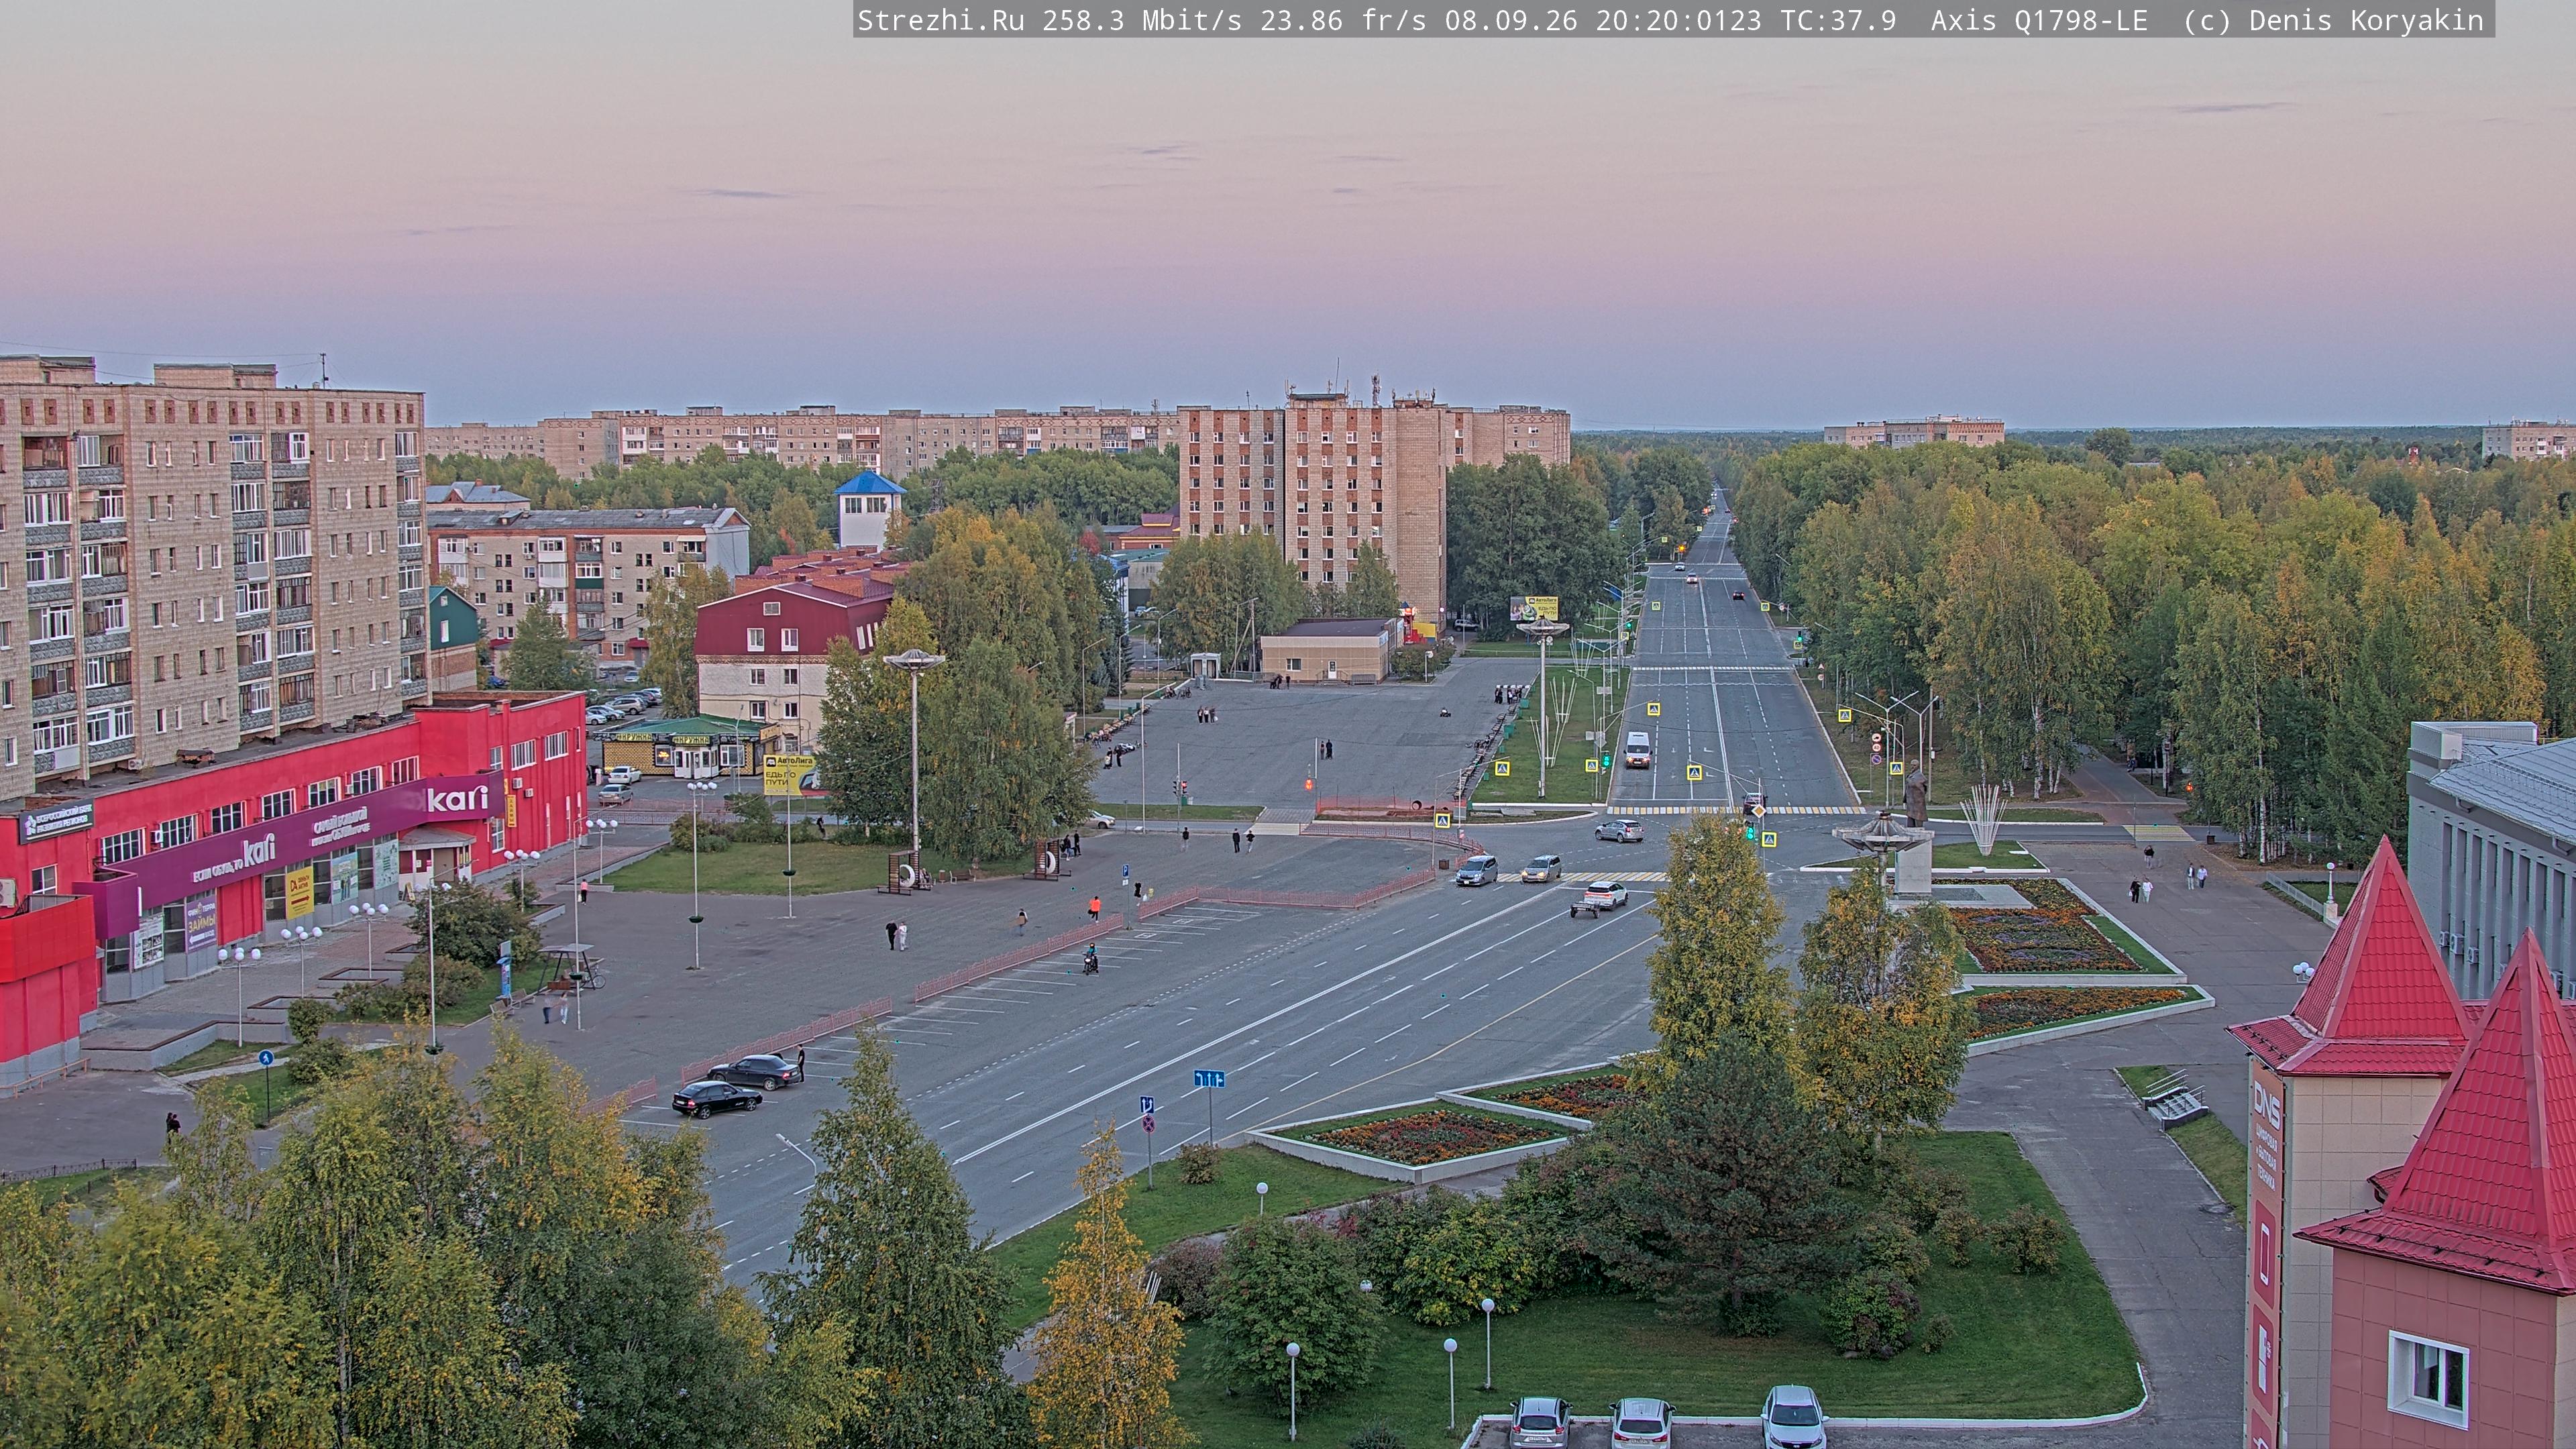2576x1449 pixels.
Task: Click the white van on the avenue
Action: point(1636,749)
